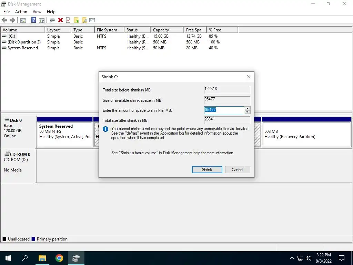Screen dimensions: 353x265
Task: Select the (C:) volume row
Action: pos(119,36)
